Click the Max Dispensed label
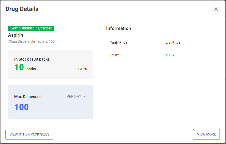 (x=28, y=97)
